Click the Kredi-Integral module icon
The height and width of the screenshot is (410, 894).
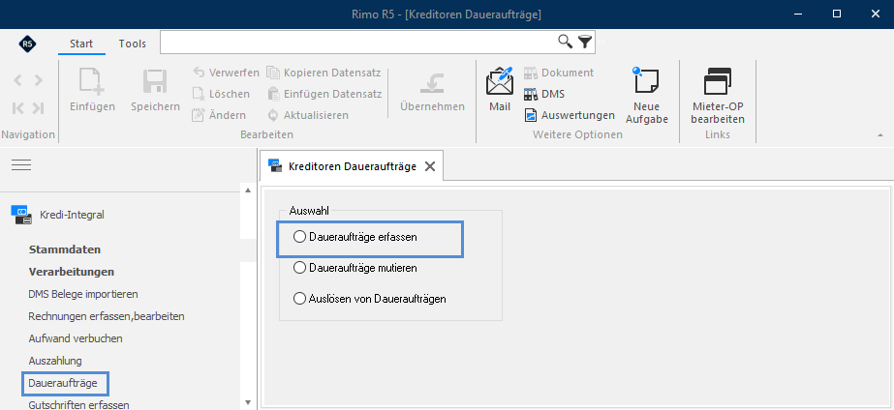coord(21,215)
